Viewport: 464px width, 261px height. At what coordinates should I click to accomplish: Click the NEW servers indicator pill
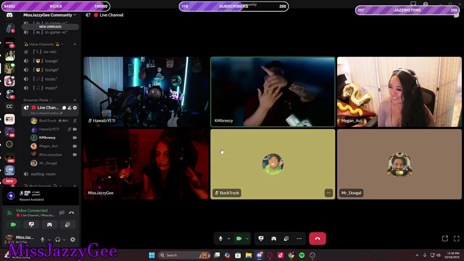[x=9, y=181]
